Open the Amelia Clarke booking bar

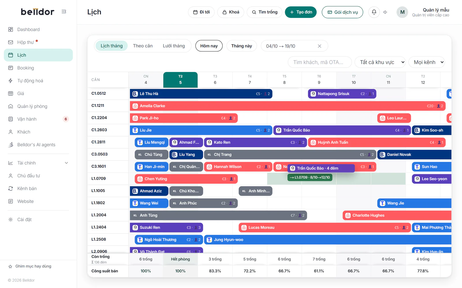pos(288,106)
